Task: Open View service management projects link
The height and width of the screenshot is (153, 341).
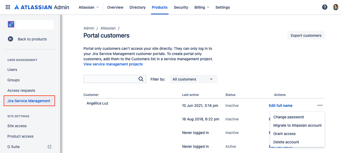Action: [113, 64]
